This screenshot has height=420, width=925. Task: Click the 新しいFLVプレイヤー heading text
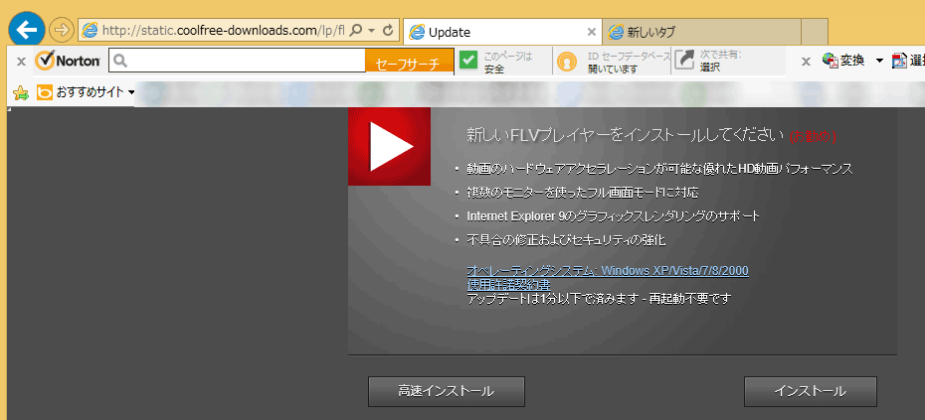coord(626,135)
